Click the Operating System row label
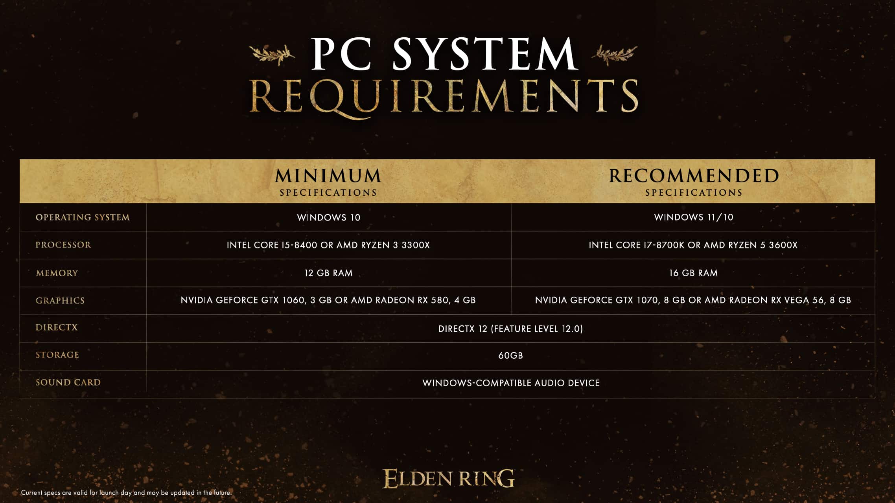 coord(82,217)
